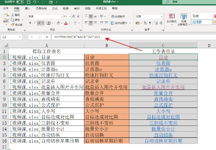Viewport: 216px width, 150px height.
Task: Toggle the AutoSave switch
Action: pos(20,2)
